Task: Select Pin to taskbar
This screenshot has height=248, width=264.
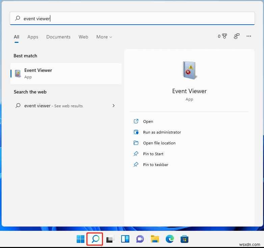Action: [x=156, y=165]
